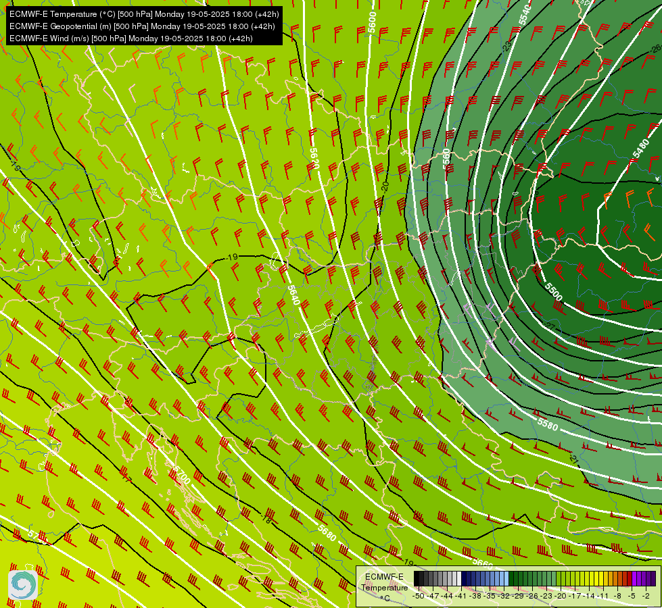Click the -20 isotherm label on the map
The image size is (662, 608).
coord(385,187)
